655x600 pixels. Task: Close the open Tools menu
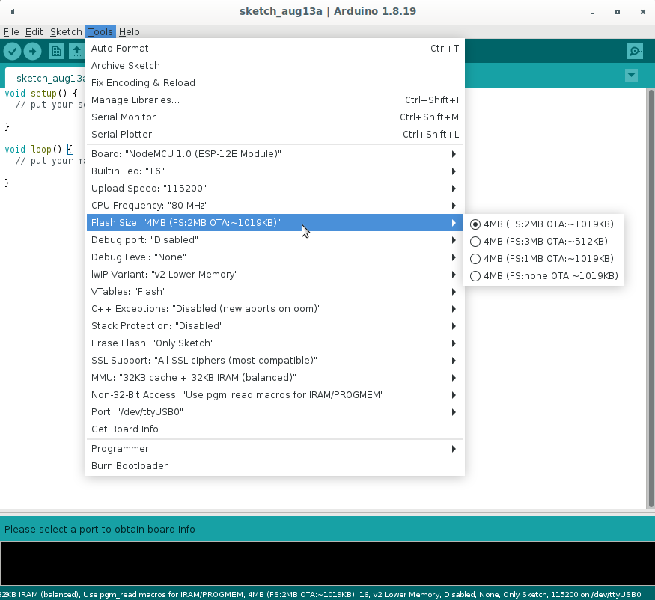click(100, 31)
